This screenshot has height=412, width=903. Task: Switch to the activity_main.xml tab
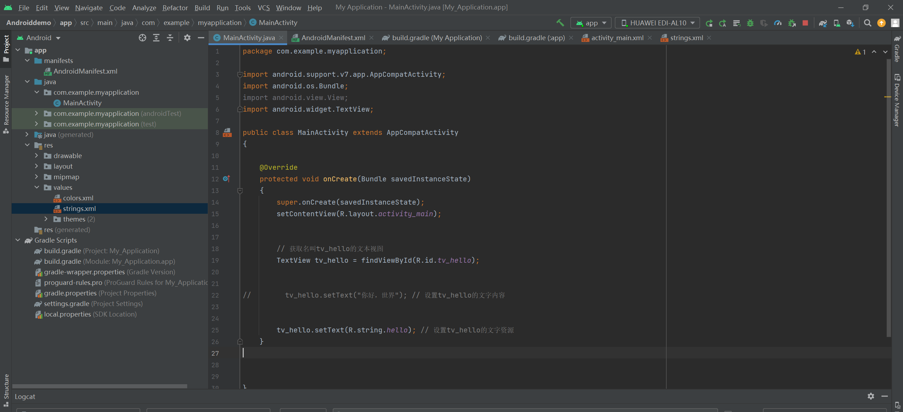click(x=617, y=38)
